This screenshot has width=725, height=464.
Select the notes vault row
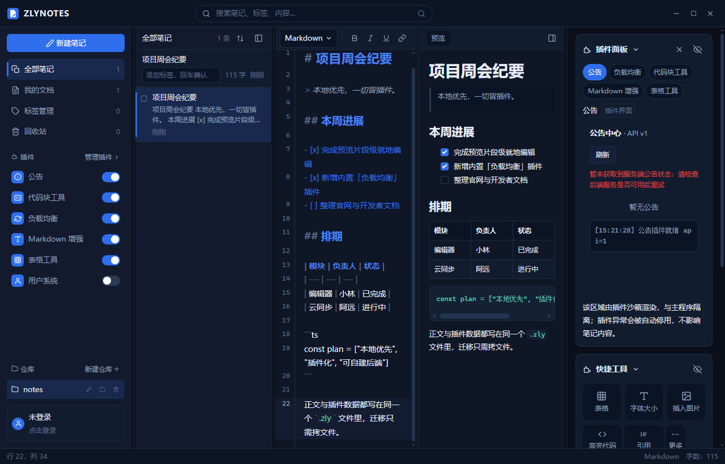[x=66, y=389]
